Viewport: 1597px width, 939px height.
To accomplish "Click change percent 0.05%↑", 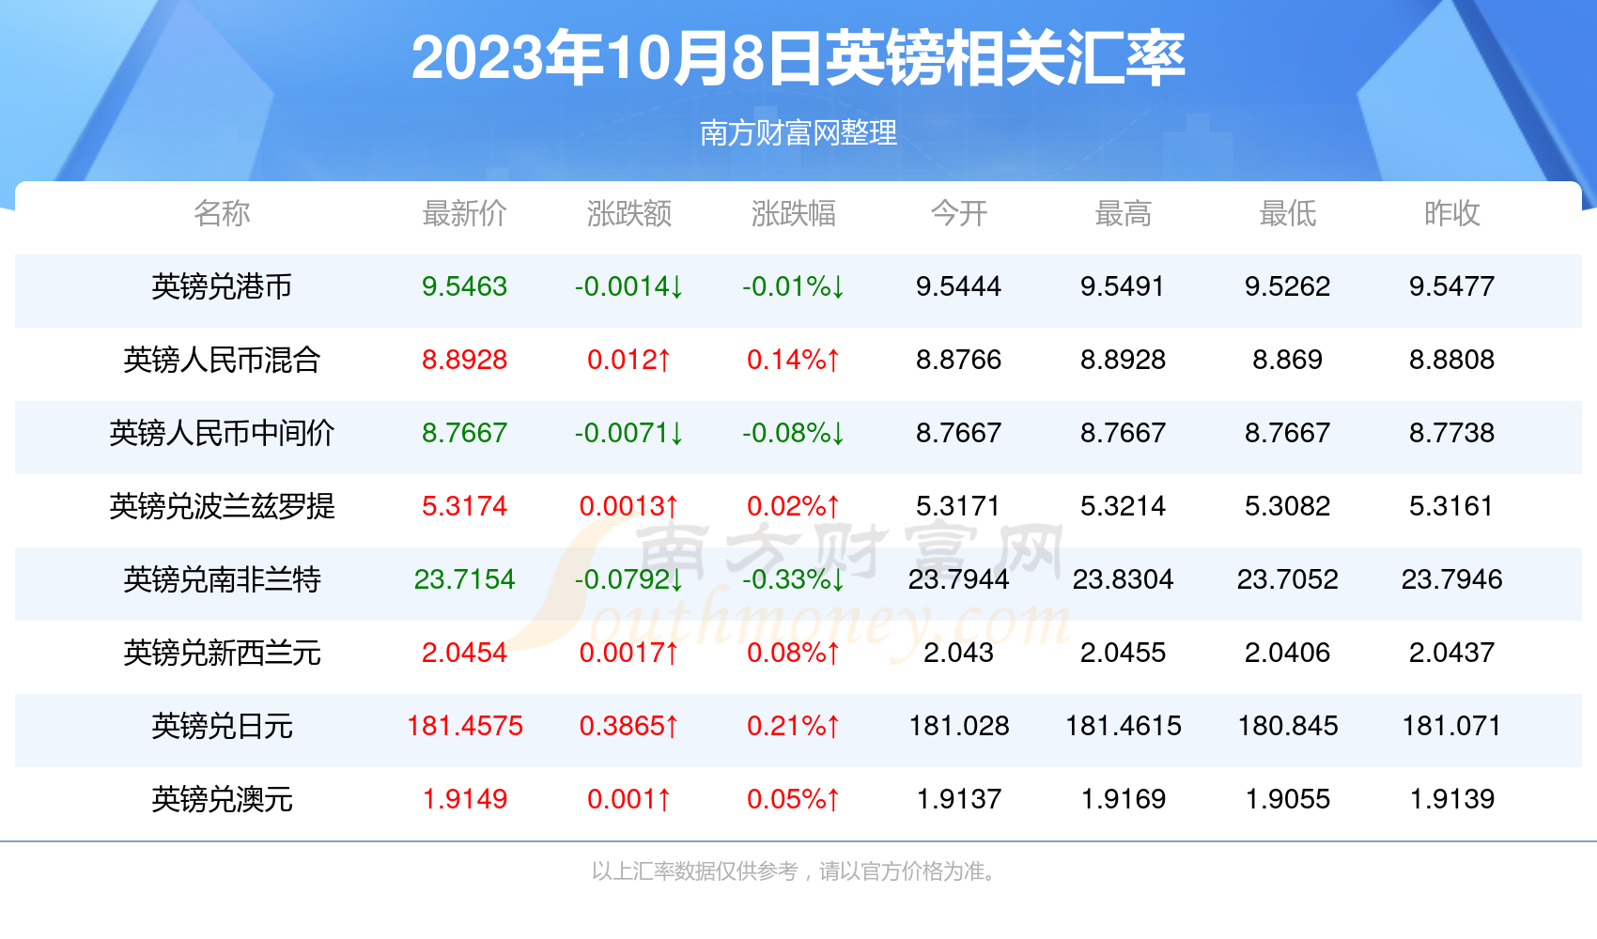I will [x=794, y=799].
